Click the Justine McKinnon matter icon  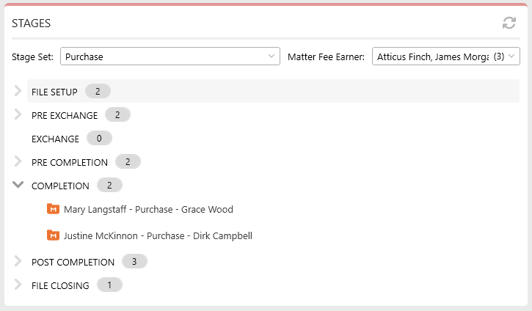[x=53, y=235]
